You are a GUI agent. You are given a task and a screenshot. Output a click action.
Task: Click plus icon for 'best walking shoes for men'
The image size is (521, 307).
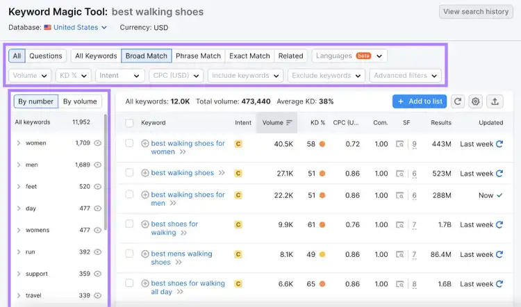[145, 195]
